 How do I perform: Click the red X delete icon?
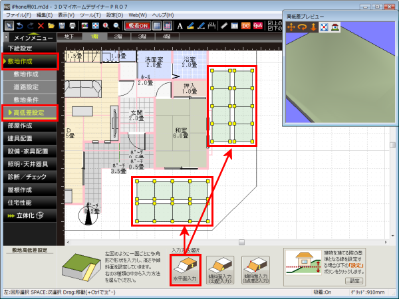click(41, 25)
